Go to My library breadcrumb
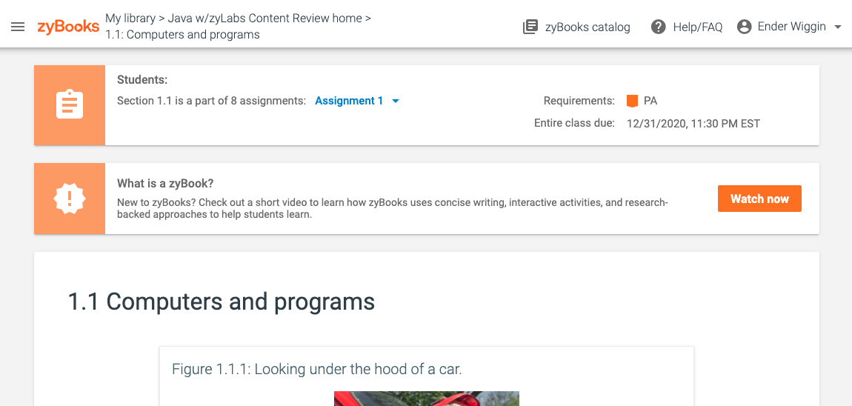This screenshot has height=406, width=852. click(130, 18)
